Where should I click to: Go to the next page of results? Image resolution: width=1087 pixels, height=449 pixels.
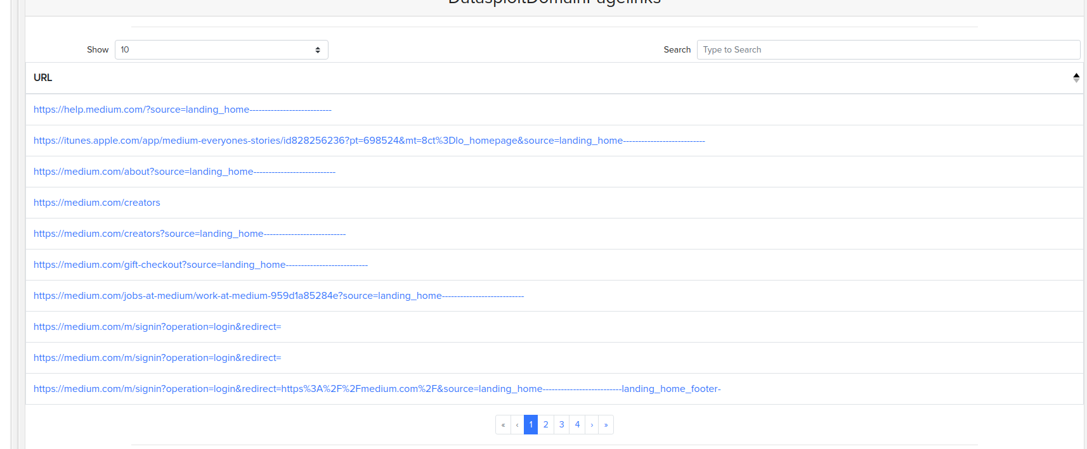pos(592,424)
